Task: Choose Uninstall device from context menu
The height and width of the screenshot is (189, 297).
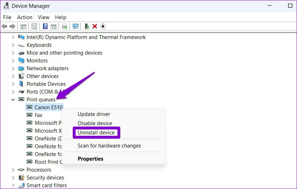Action: (x=96, y=133)
